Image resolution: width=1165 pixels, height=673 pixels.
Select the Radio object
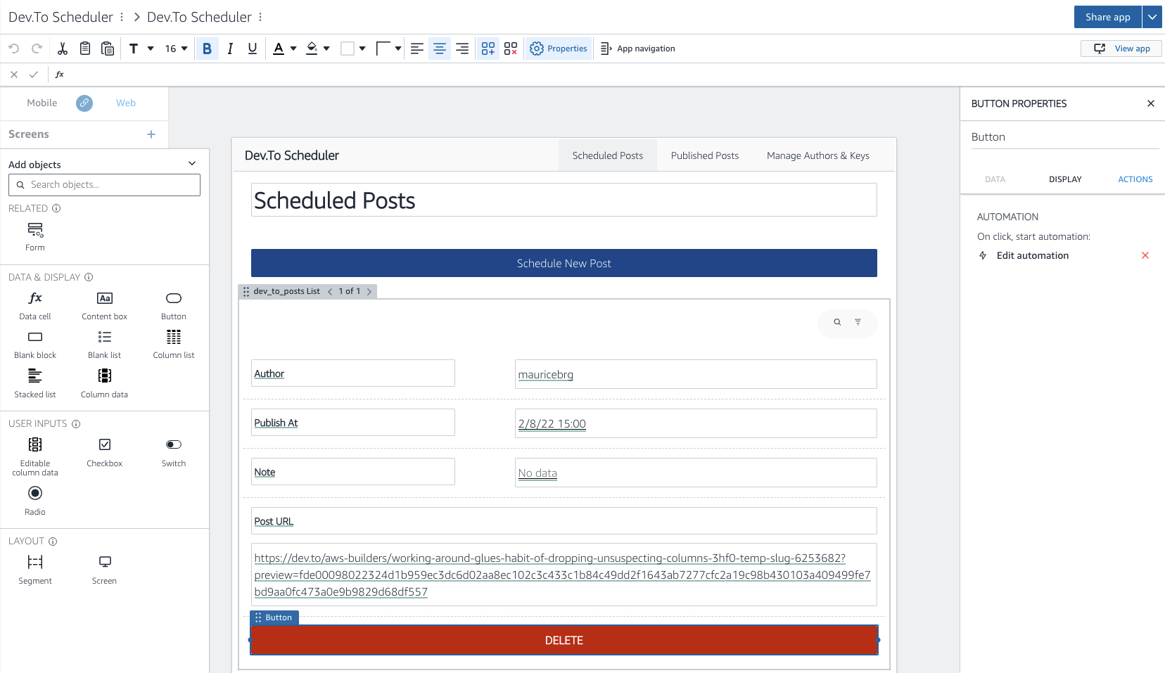35,501
